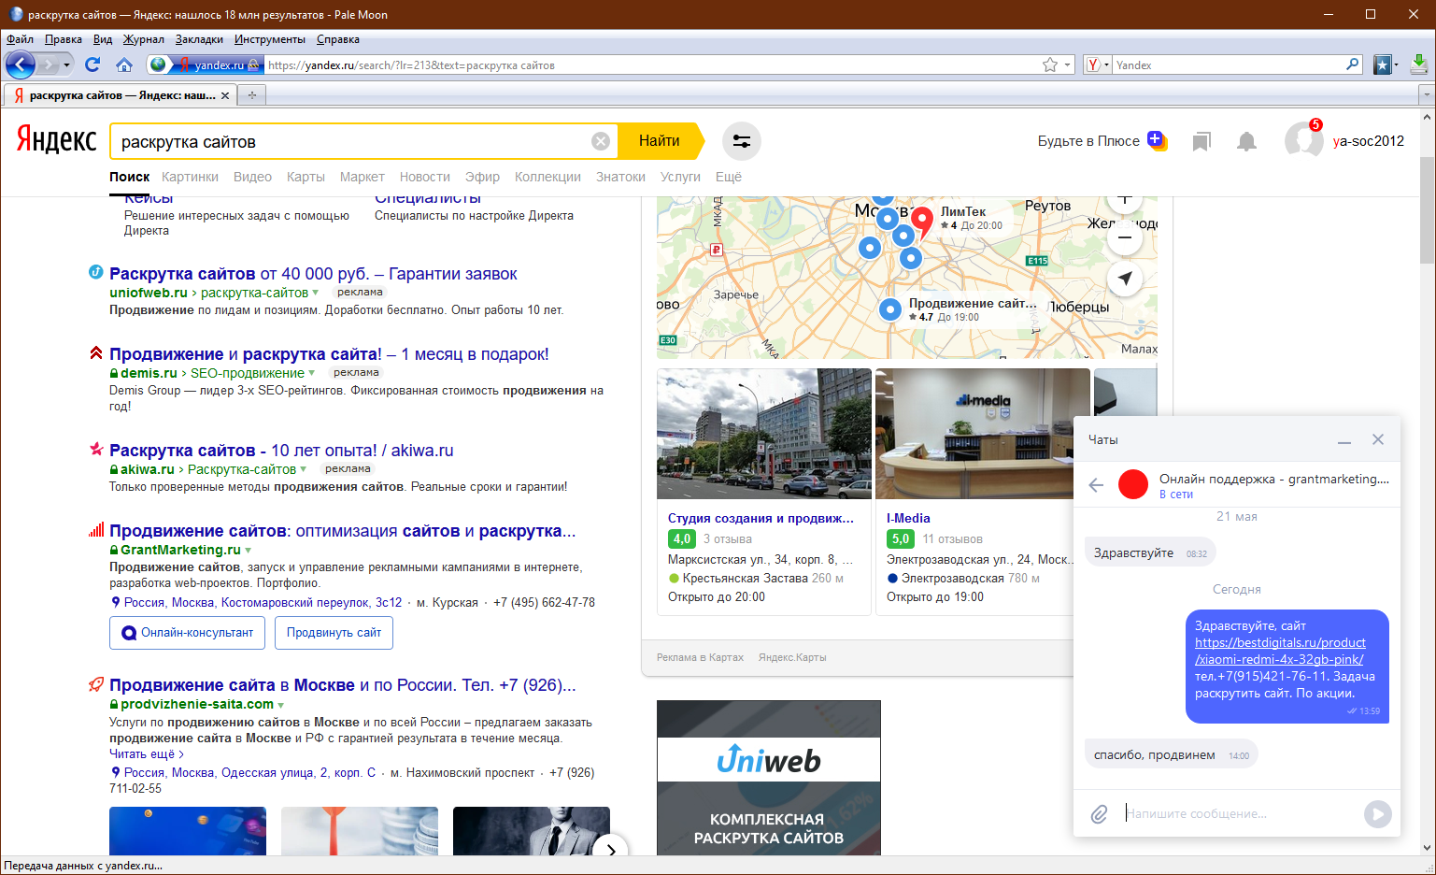Close the раскрутка сайтов browser tab
This screenshot has height=875, width=1436.
[225, 95]
